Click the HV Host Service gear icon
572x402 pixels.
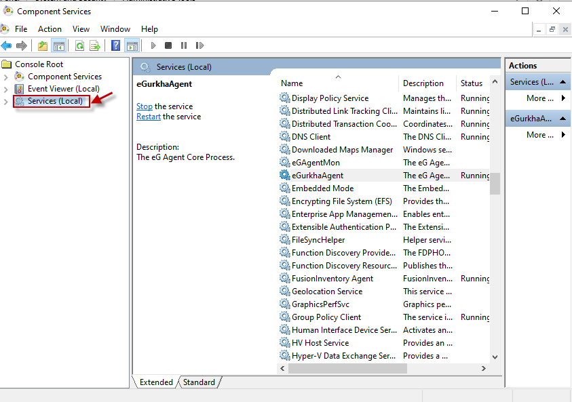(x=285, y=342)
